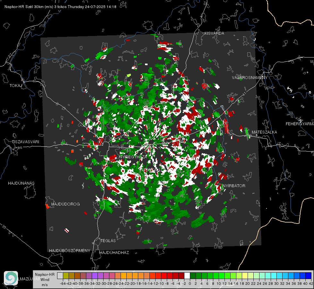The width and height of the screenshot is (314, 289).
Task: Click the NYÍRBÁTOR town label
Action: 234,186
